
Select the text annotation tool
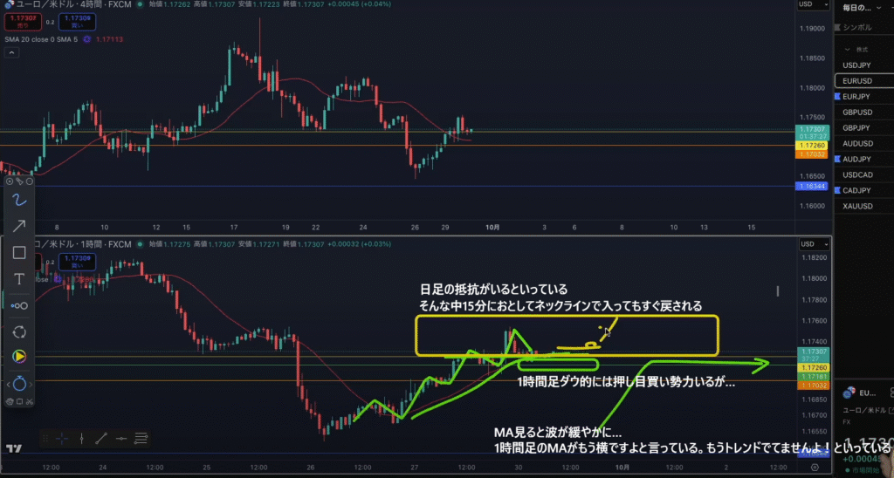tap(19, 279)
